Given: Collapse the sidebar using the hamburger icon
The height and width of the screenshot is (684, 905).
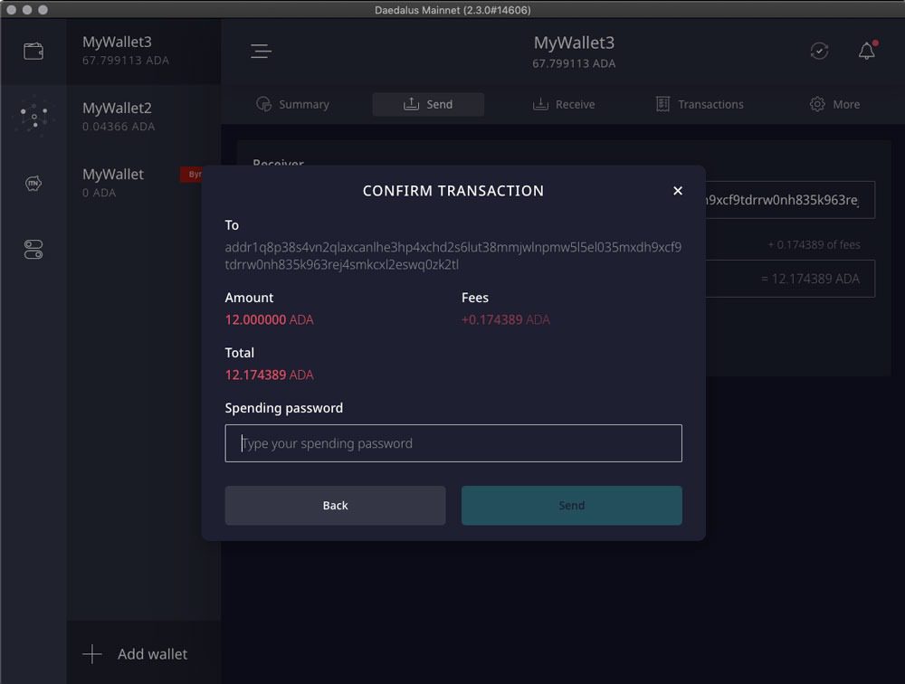Looking at the screenshot, I should 261,51.
